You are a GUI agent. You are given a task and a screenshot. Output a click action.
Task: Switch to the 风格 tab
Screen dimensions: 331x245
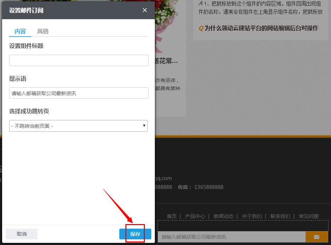point(43,31)
